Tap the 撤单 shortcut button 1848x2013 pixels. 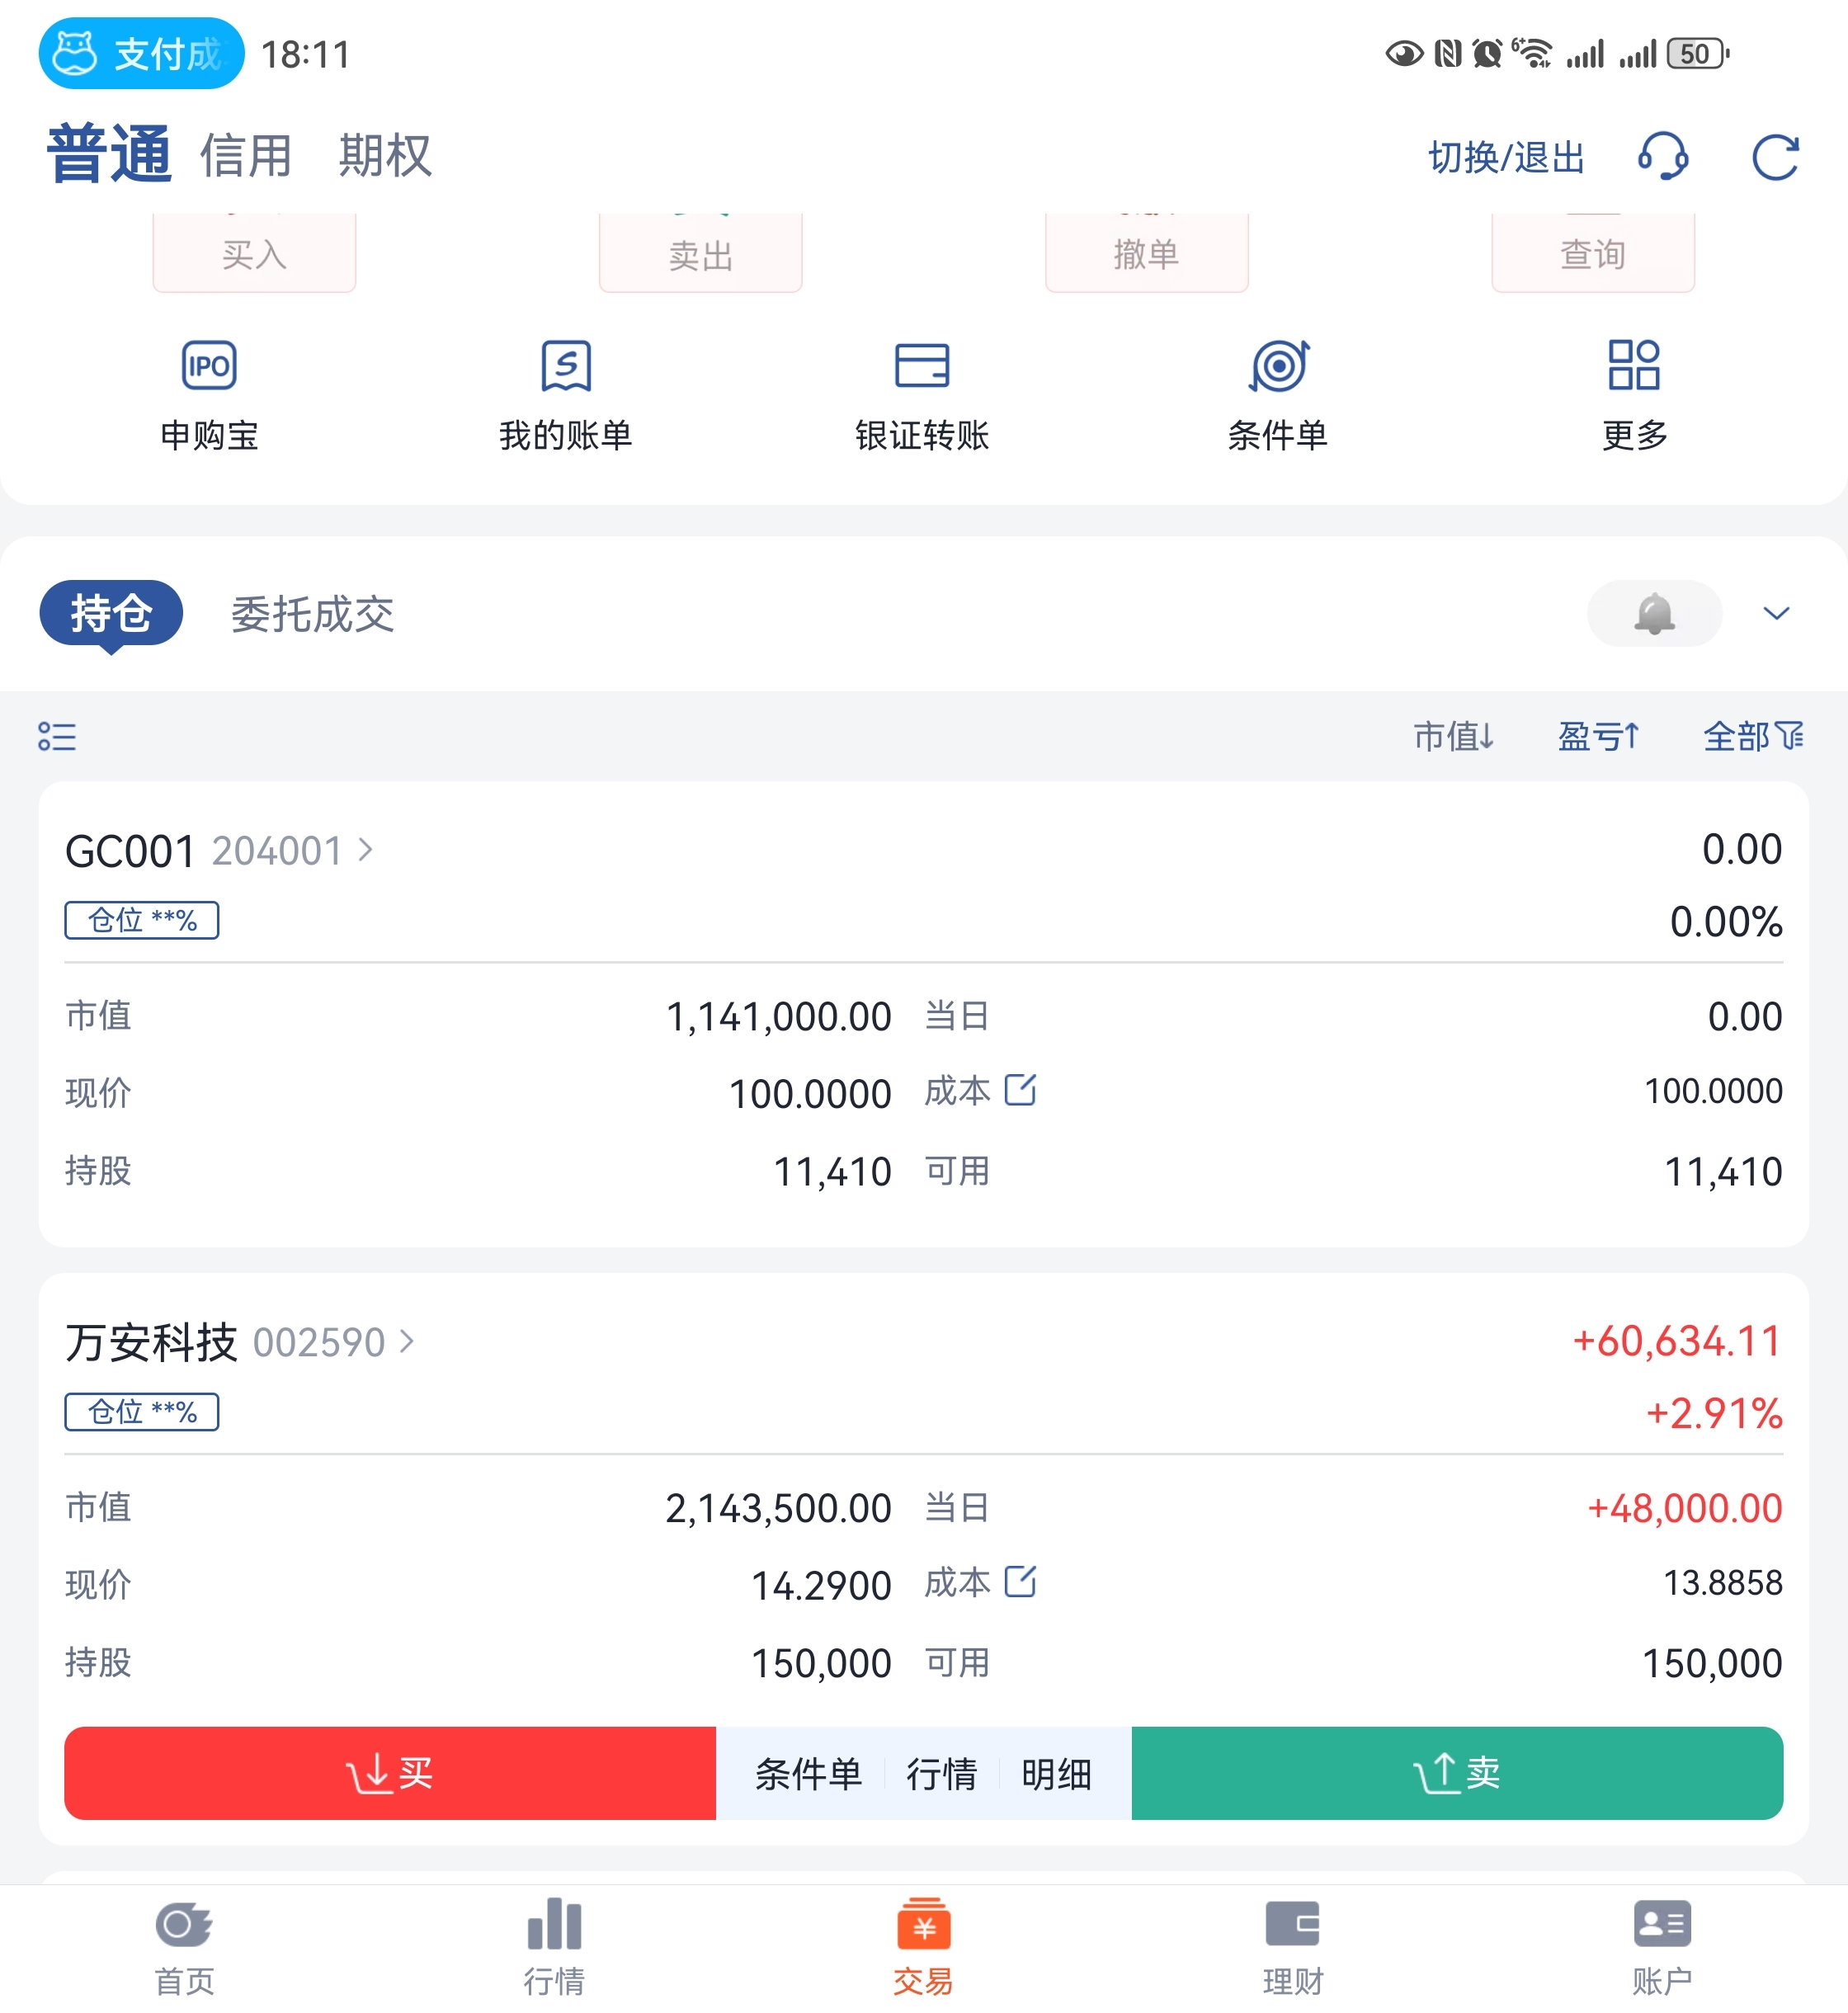(1147, 253)
